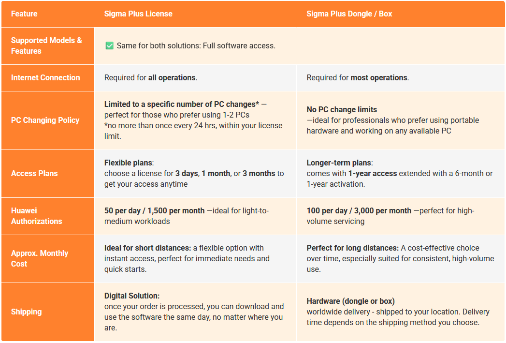Click the green checkmark icon
This screenshot has height=343, width=506.
[109, 46]
